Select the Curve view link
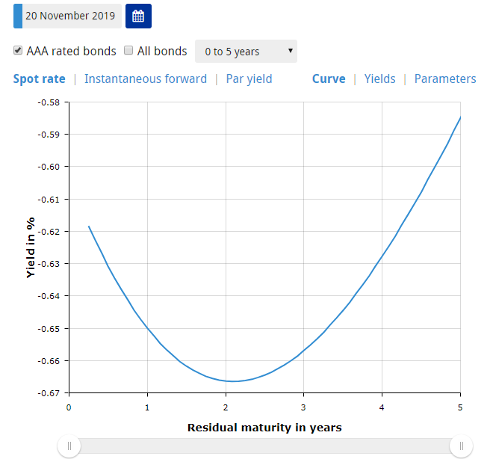 [x=329, y=78]
